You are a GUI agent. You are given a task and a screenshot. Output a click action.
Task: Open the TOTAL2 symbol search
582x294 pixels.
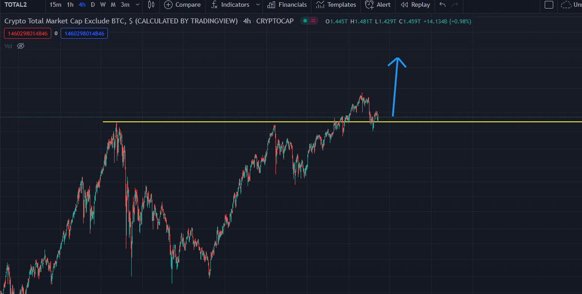(16, 5)
